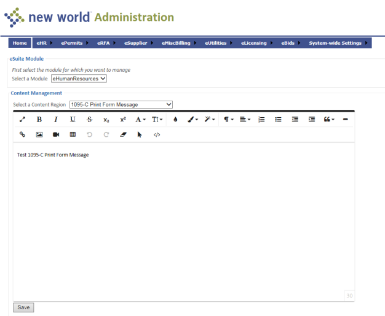The height and width of the screenshot is (316, 385).
Task: Insert a video using the camera icon
Action: click(x=56, y=134)
